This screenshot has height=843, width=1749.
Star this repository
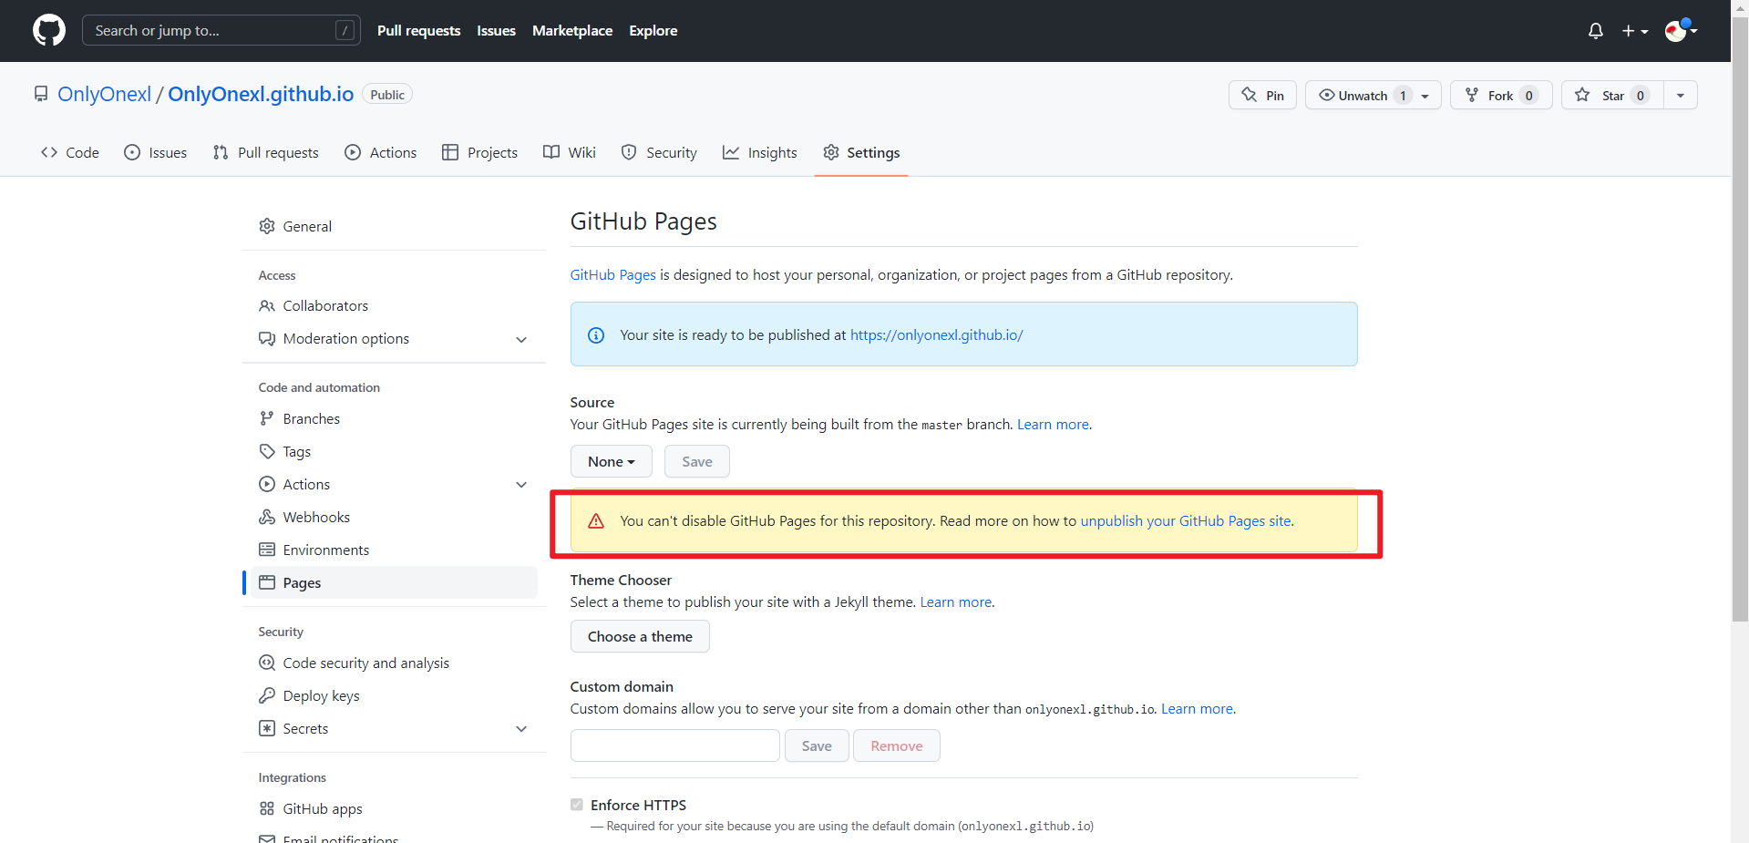(x=1612, y=96)
